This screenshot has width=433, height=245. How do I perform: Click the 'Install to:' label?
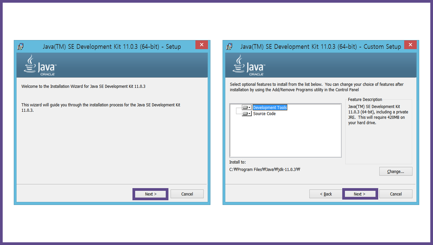pos(237,162)
